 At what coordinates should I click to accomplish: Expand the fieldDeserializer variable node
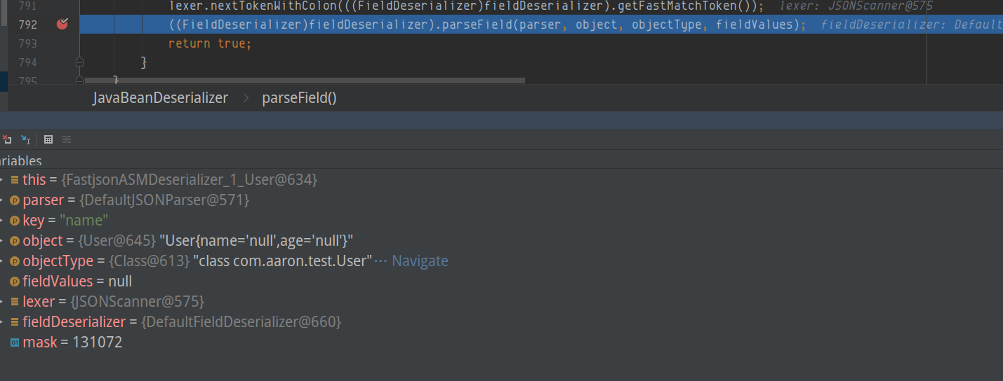point(3,322)
